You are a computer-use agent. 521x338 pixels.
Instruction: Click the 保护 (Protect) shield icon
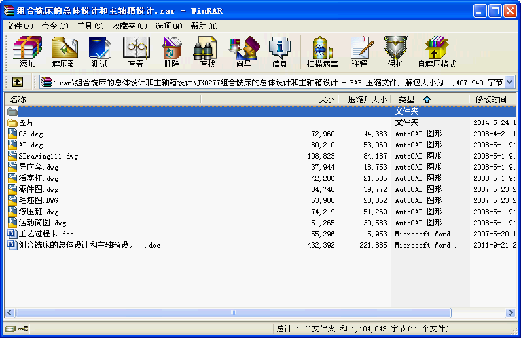(x=396, y=52)
